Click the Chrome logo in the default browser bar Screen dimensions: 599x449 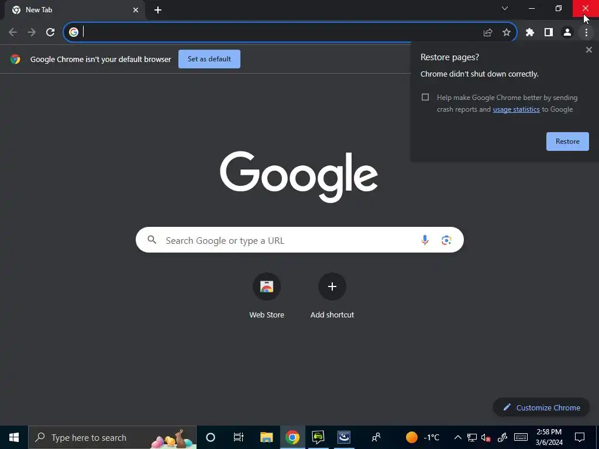coord(15,59)
